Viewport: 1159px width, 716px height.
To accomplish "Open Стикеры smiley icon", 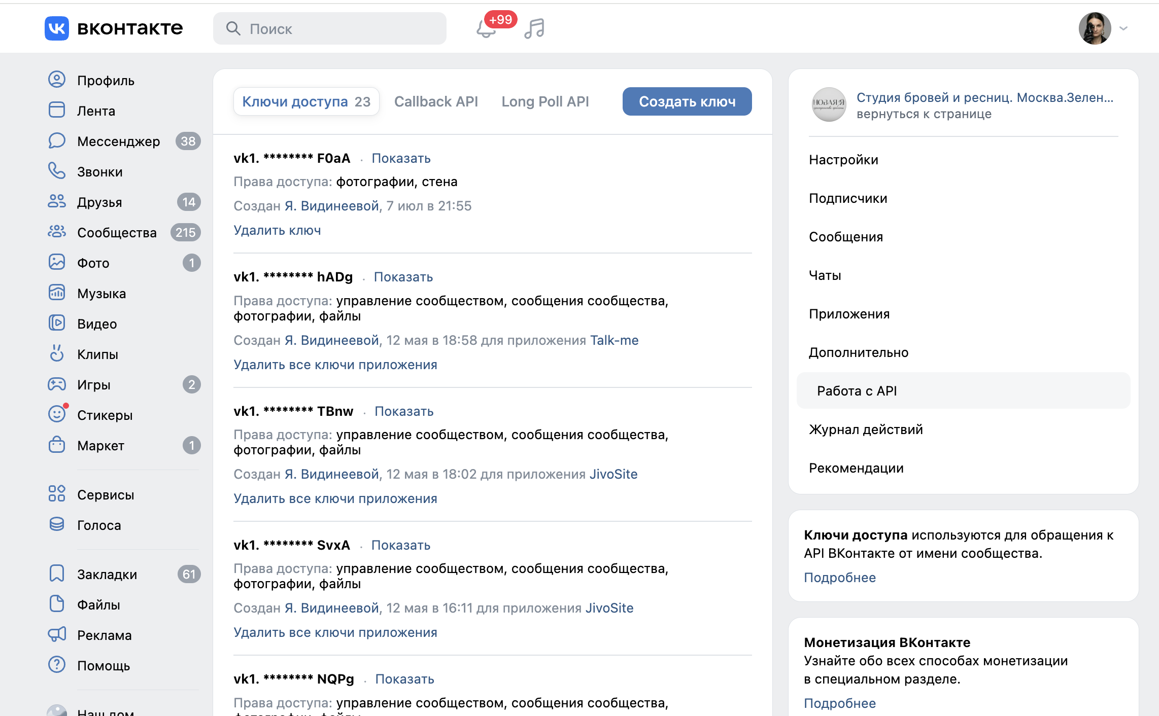I will (x=57, y=415).
